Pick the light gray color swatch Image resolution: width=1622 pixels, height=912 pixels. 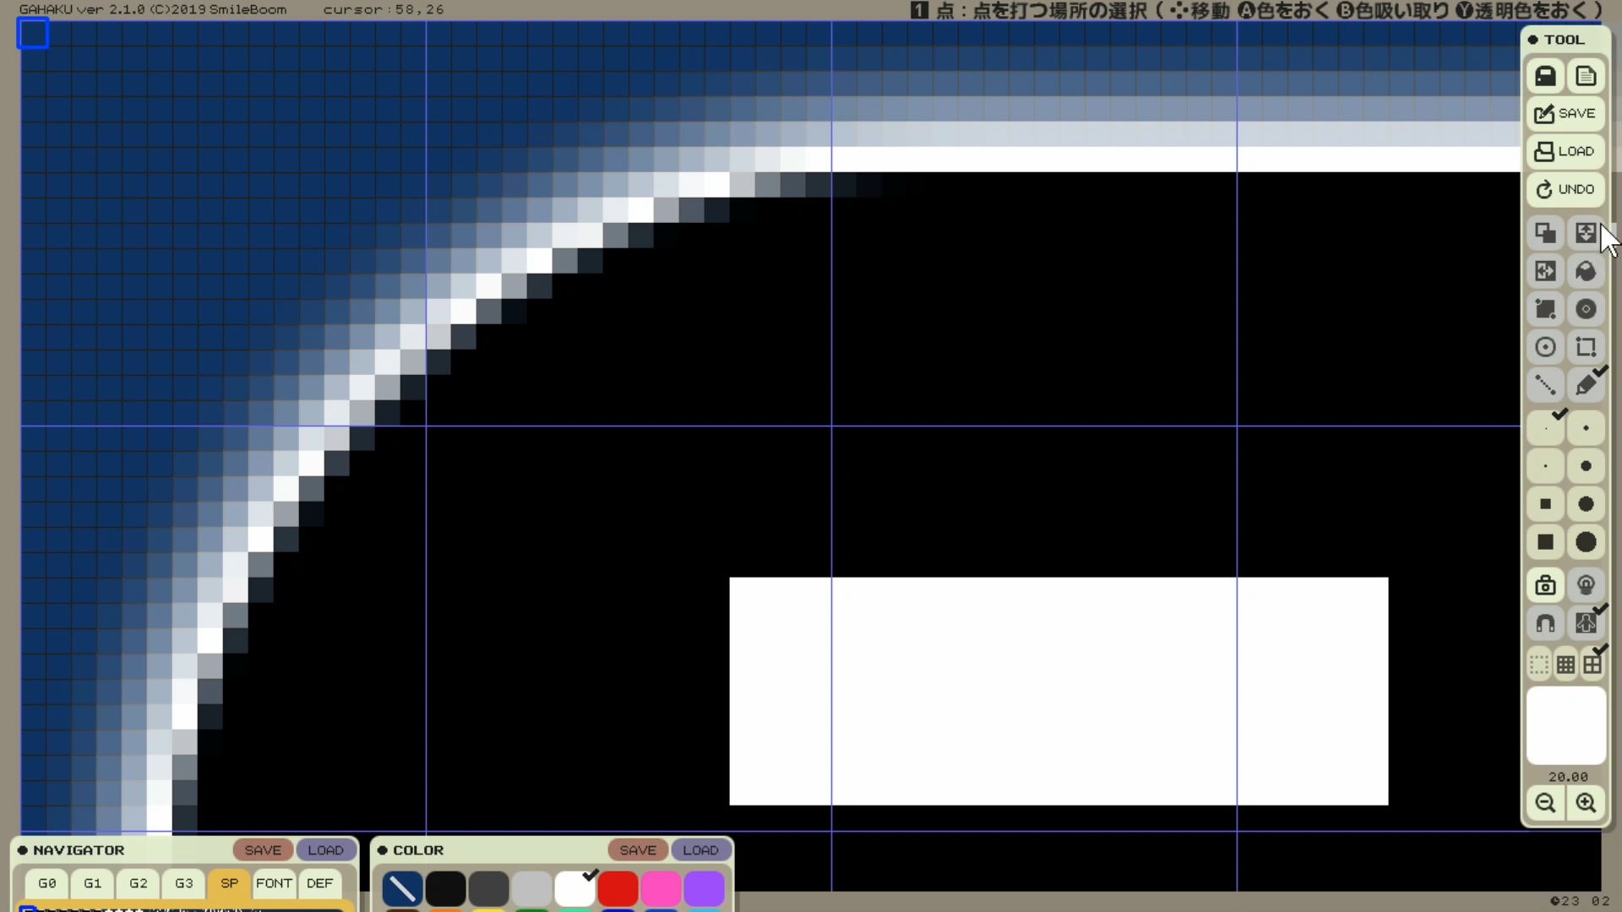pos(531,888)
